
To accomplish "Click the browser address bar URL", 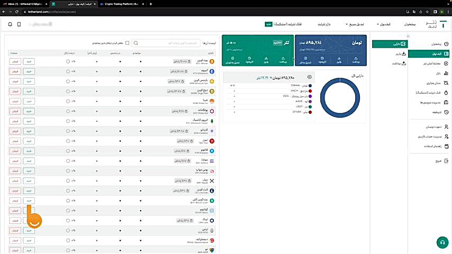I will tap(52, 12).
